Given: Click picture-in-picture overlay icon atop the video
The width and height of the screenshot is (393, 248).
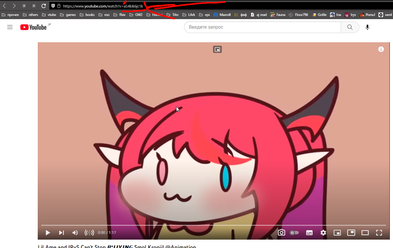Looking at the screenshot, I should 217,49.
